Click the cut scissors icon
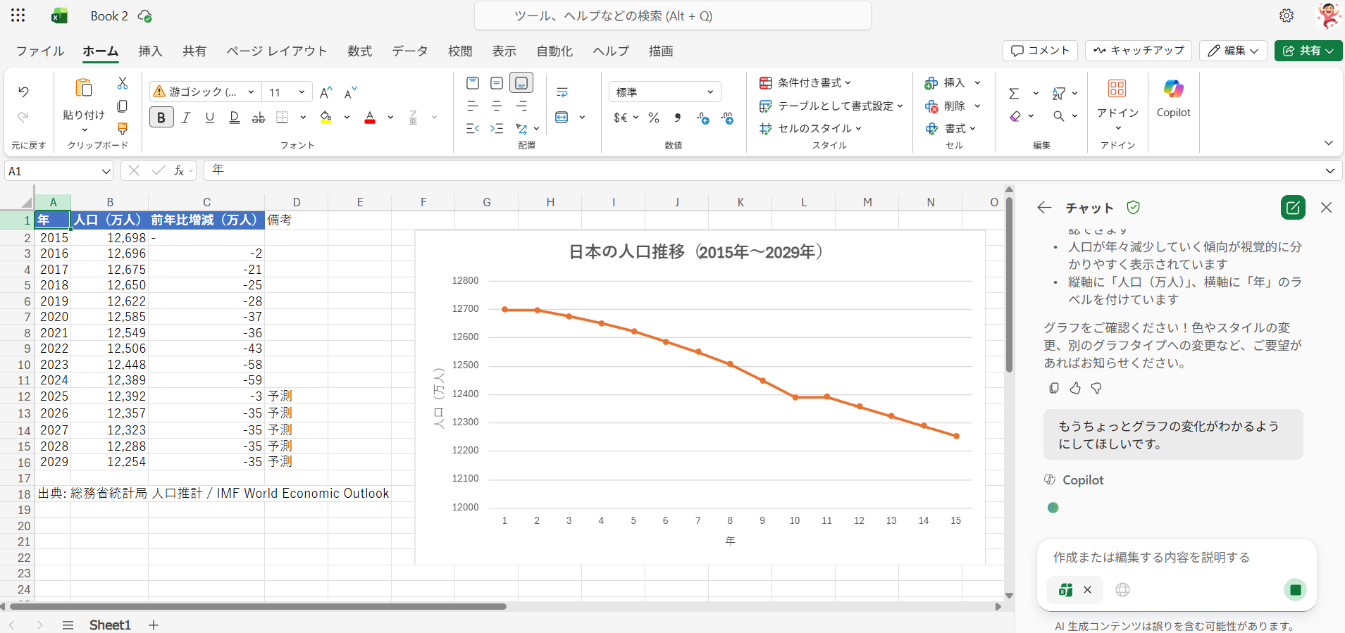The image size is (1345, 633). pos(123,83)
